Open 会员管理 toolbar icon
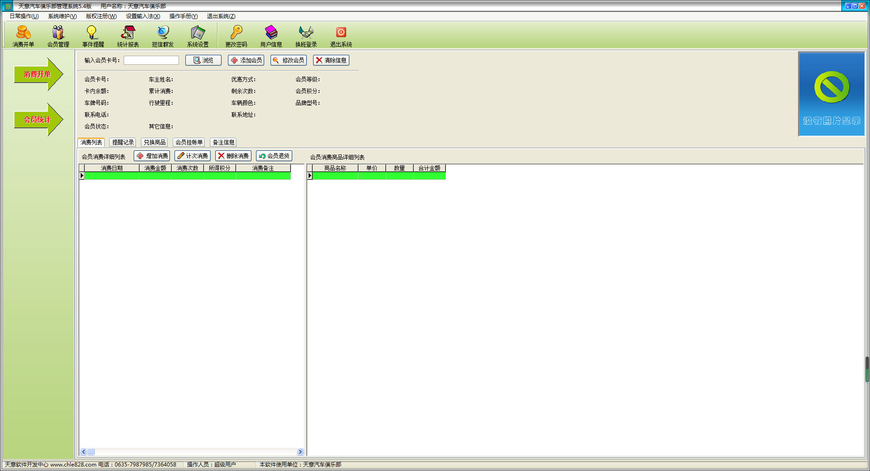Screen dimensions: 870x471 [58, 32]
